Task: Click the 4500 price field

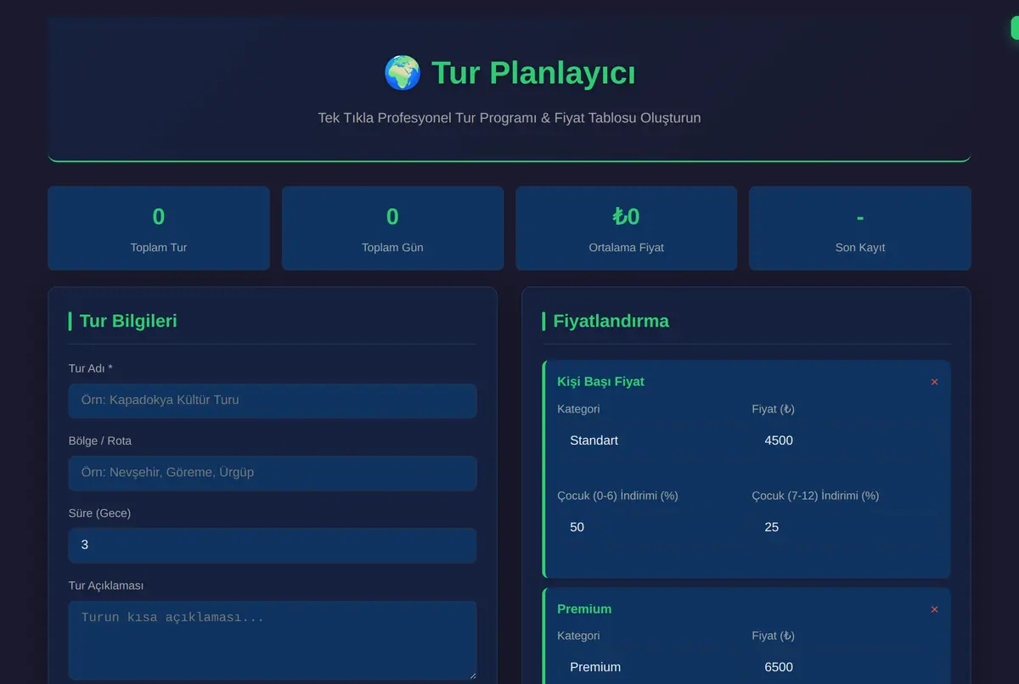Action: [x=844, y=440]
